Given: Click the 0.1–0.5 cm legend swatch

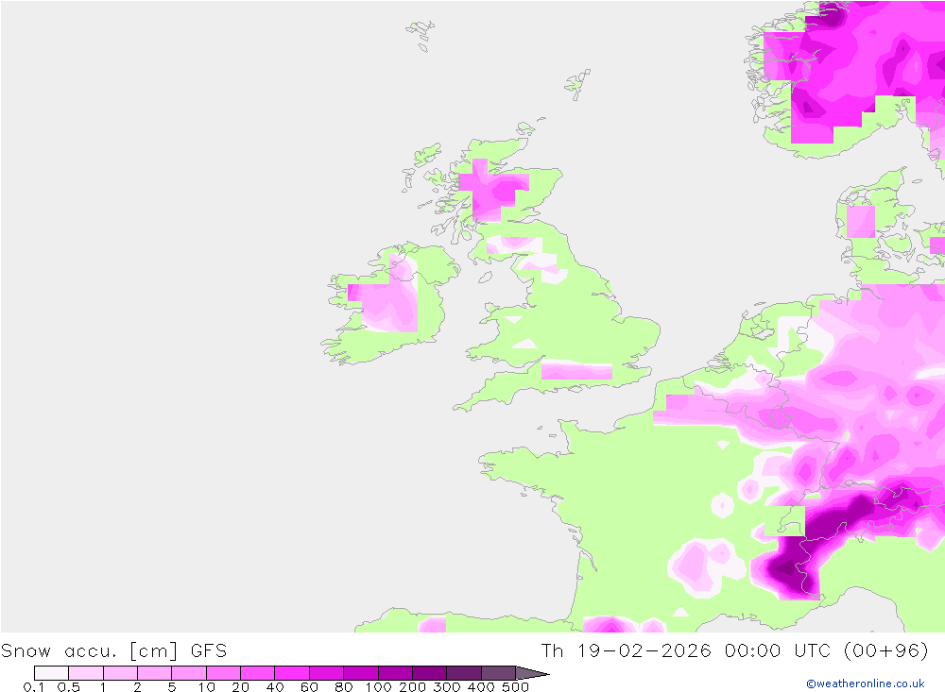Looking at the screenshot, I should 51,673.
